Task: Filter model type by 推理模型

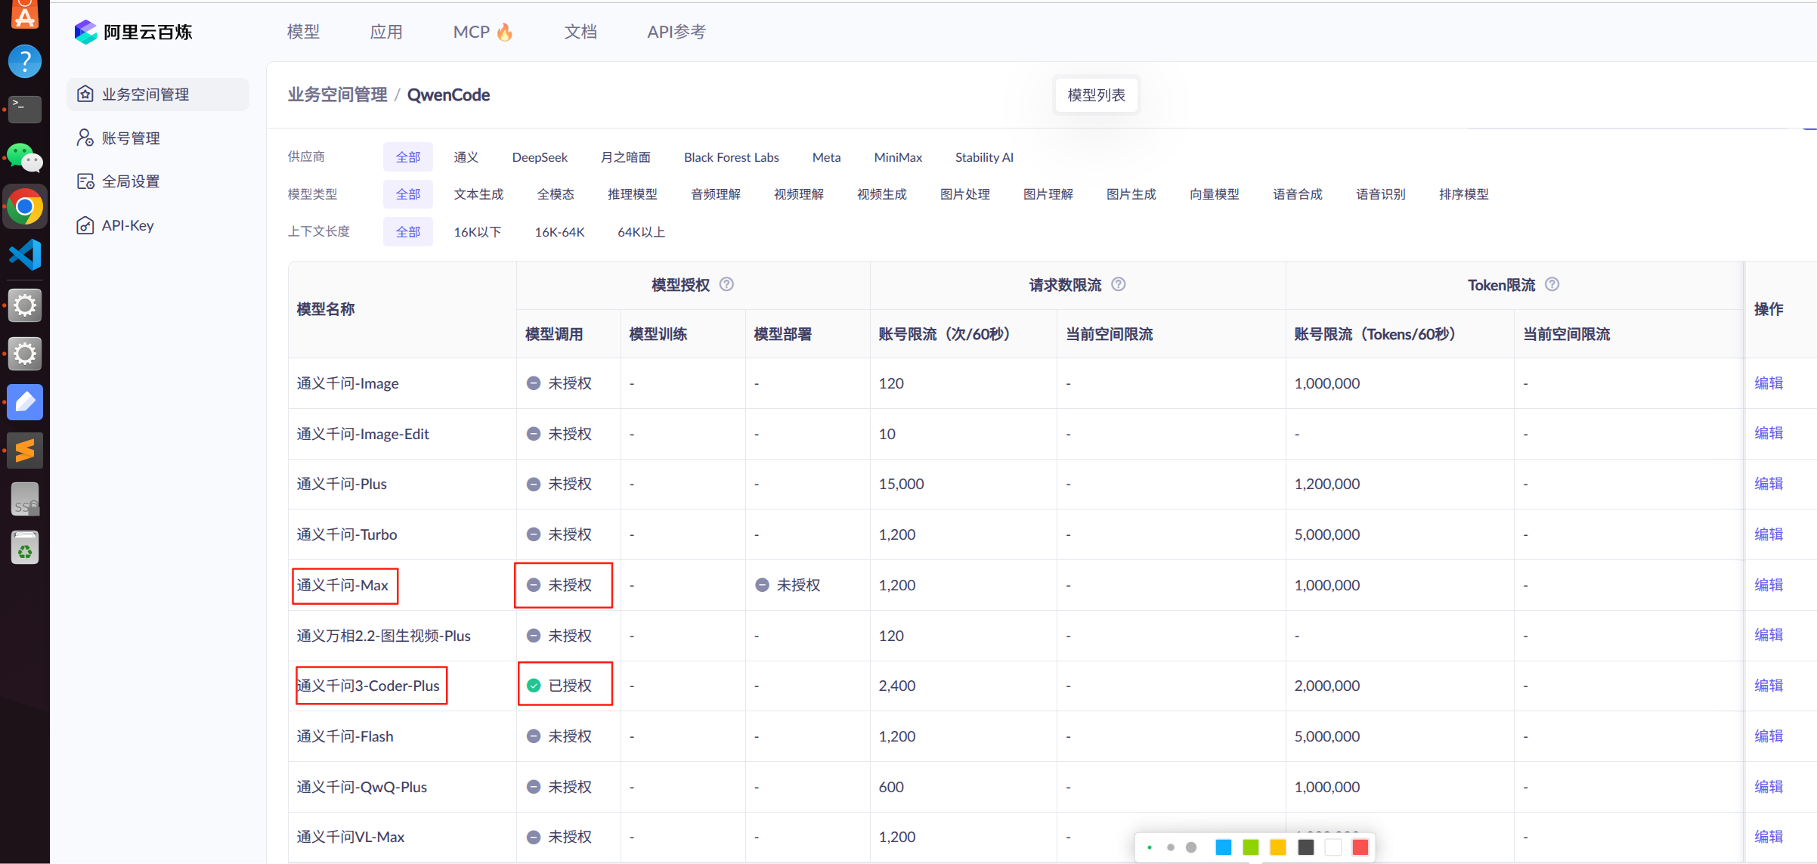Action: point(633,194)
